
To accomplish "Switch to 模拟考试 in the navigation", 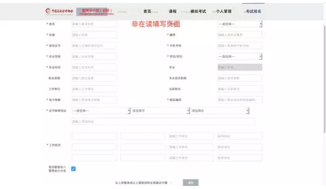I will [x=198, y=11].
